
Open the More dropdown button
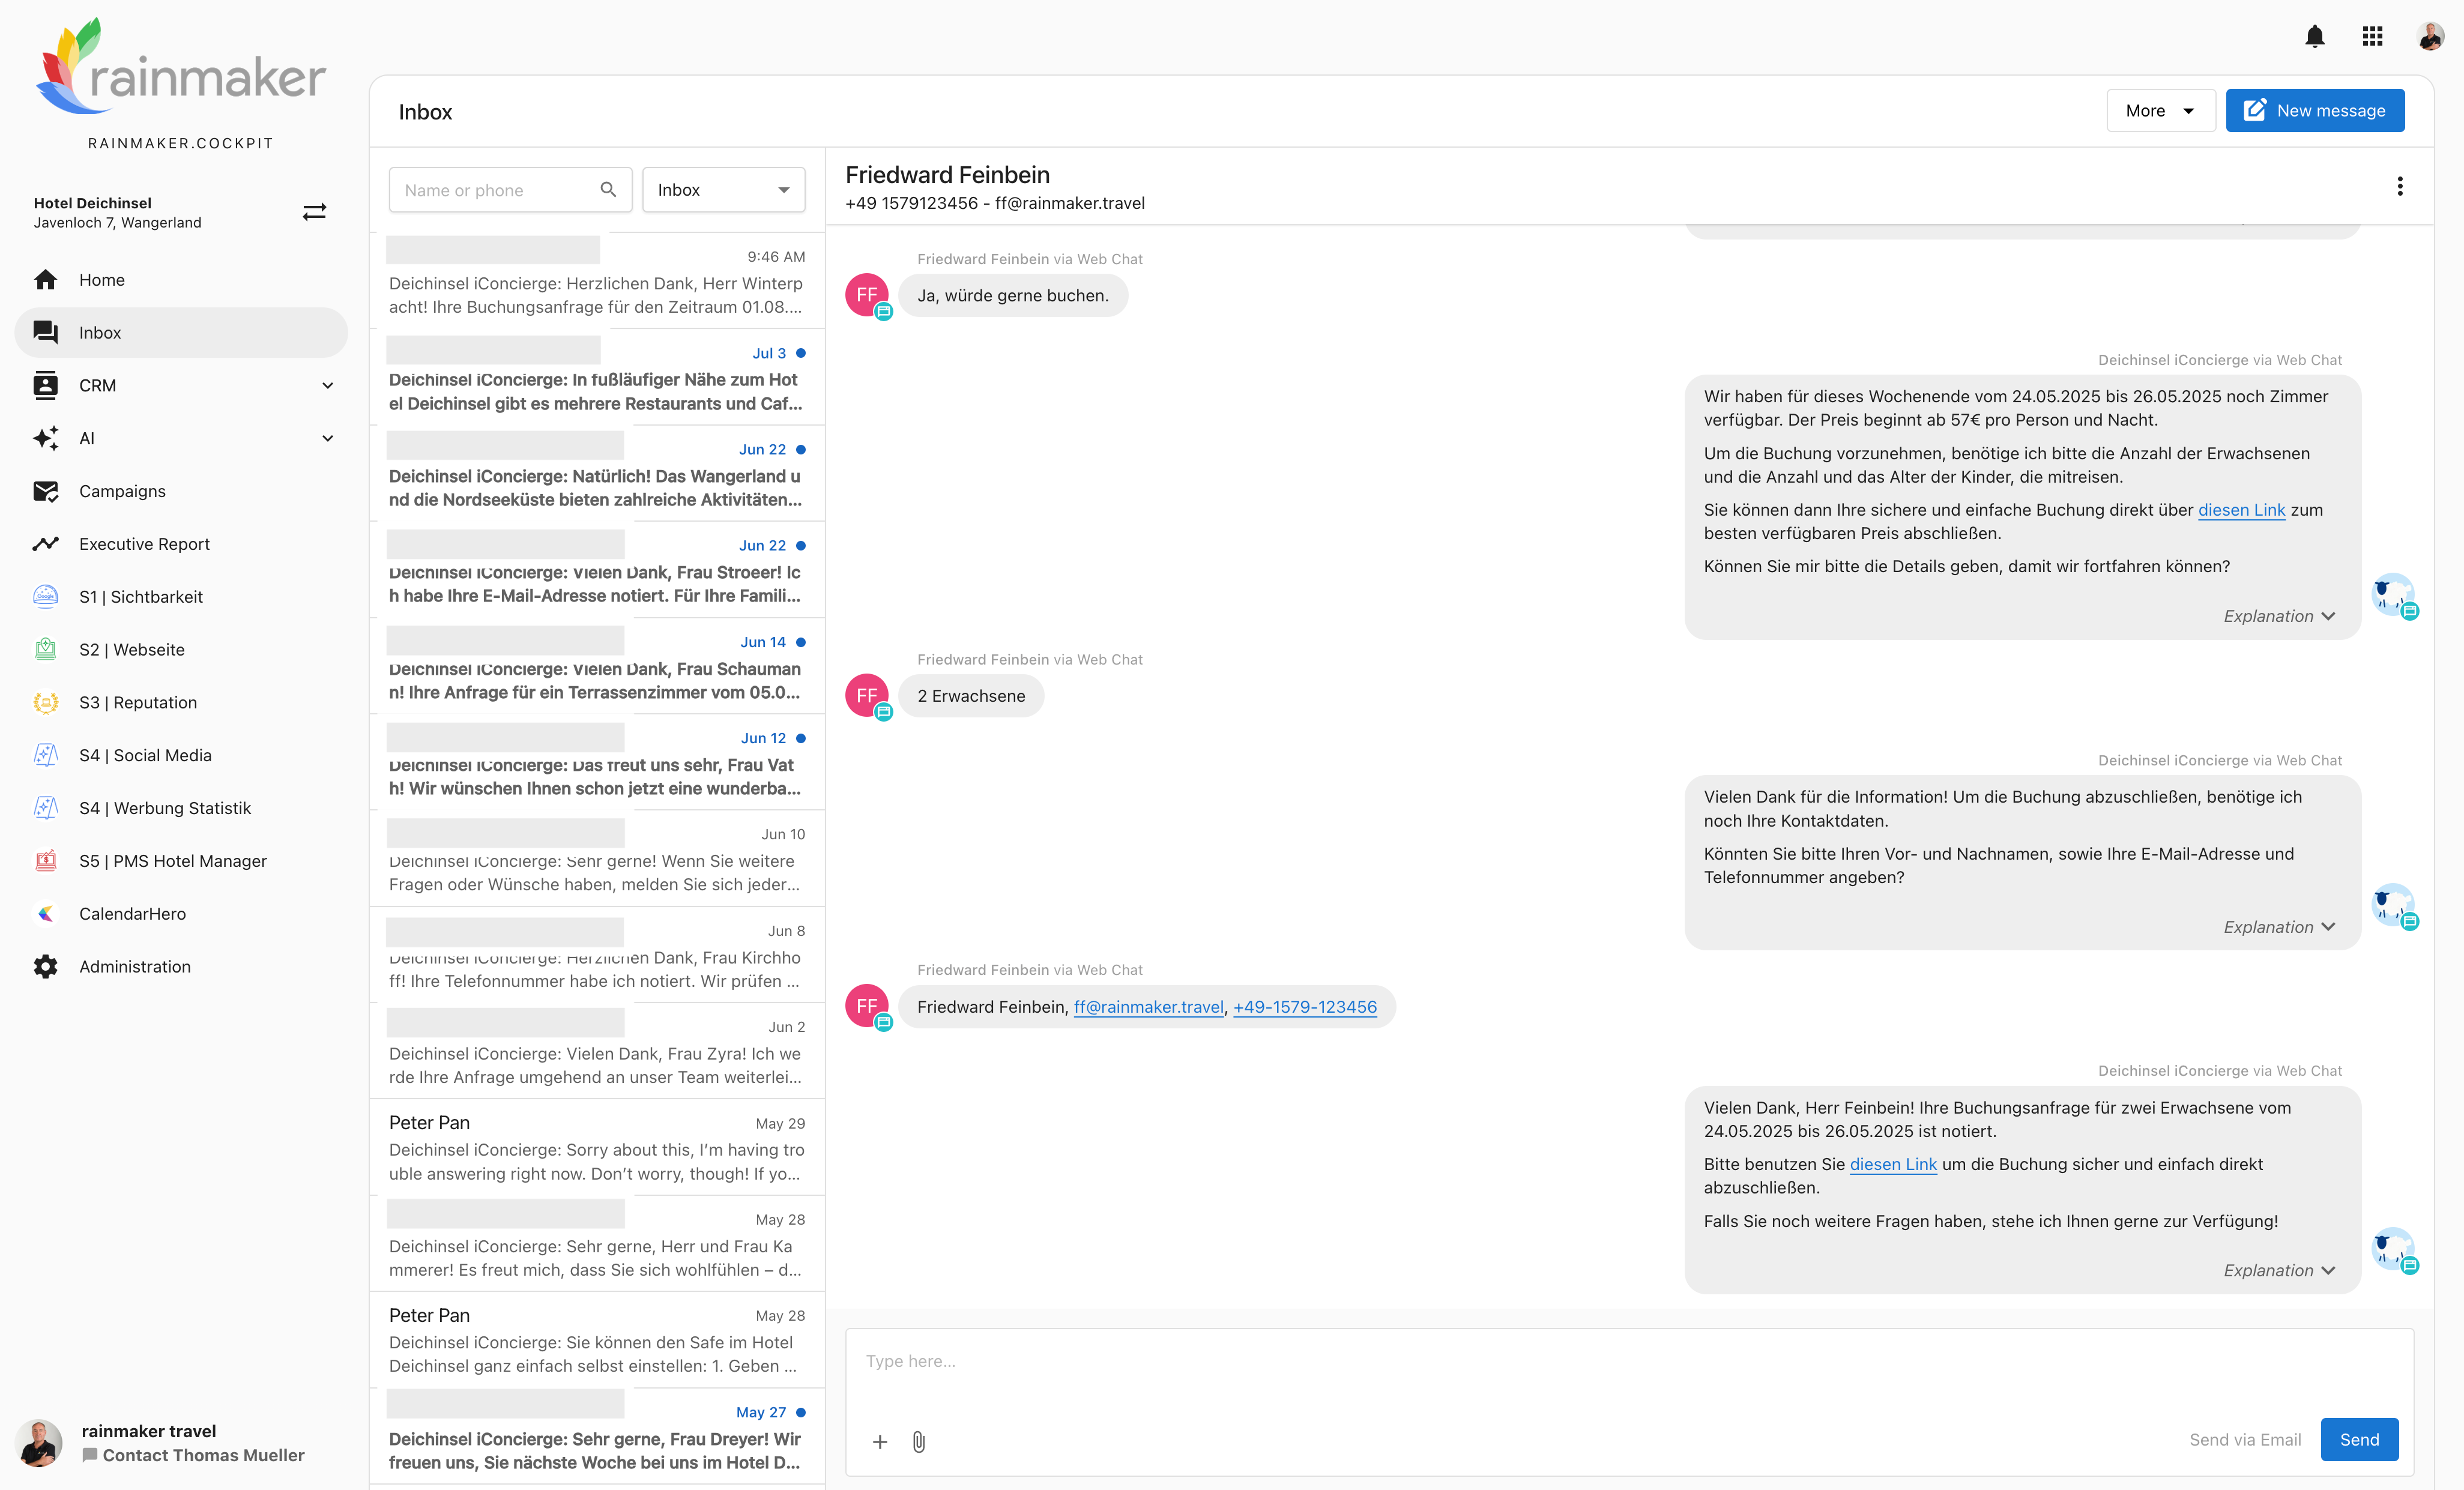[2160, 111]
